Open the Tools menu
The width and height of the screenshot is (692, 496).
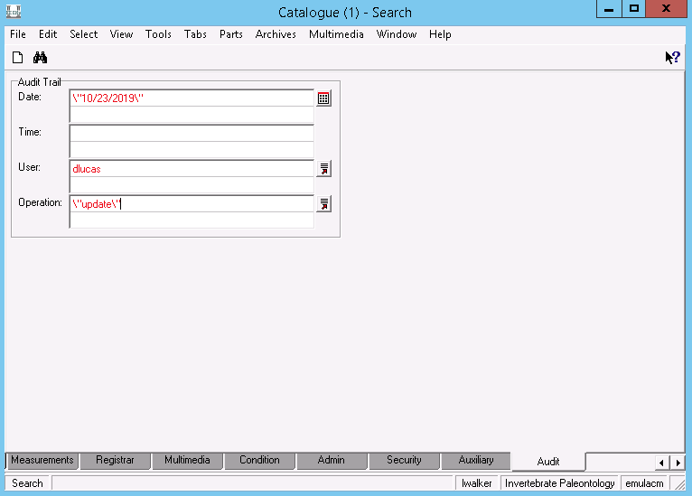pos(158,34)
